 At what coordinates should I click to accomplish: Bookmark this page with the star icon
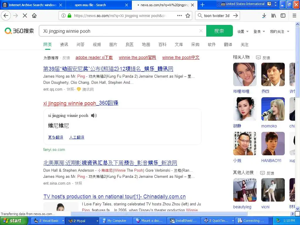[188, 16]
